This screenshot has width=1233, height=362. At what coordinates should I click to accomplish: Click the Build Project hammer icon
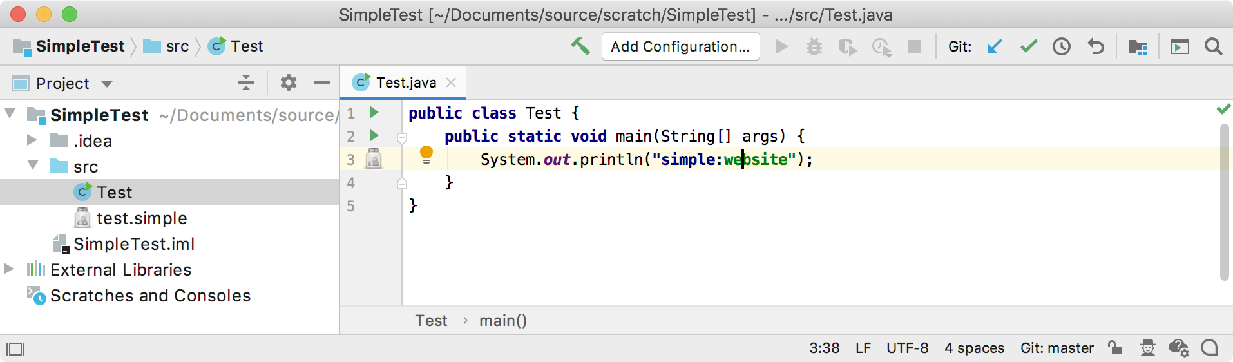click(x=580, y=46)
